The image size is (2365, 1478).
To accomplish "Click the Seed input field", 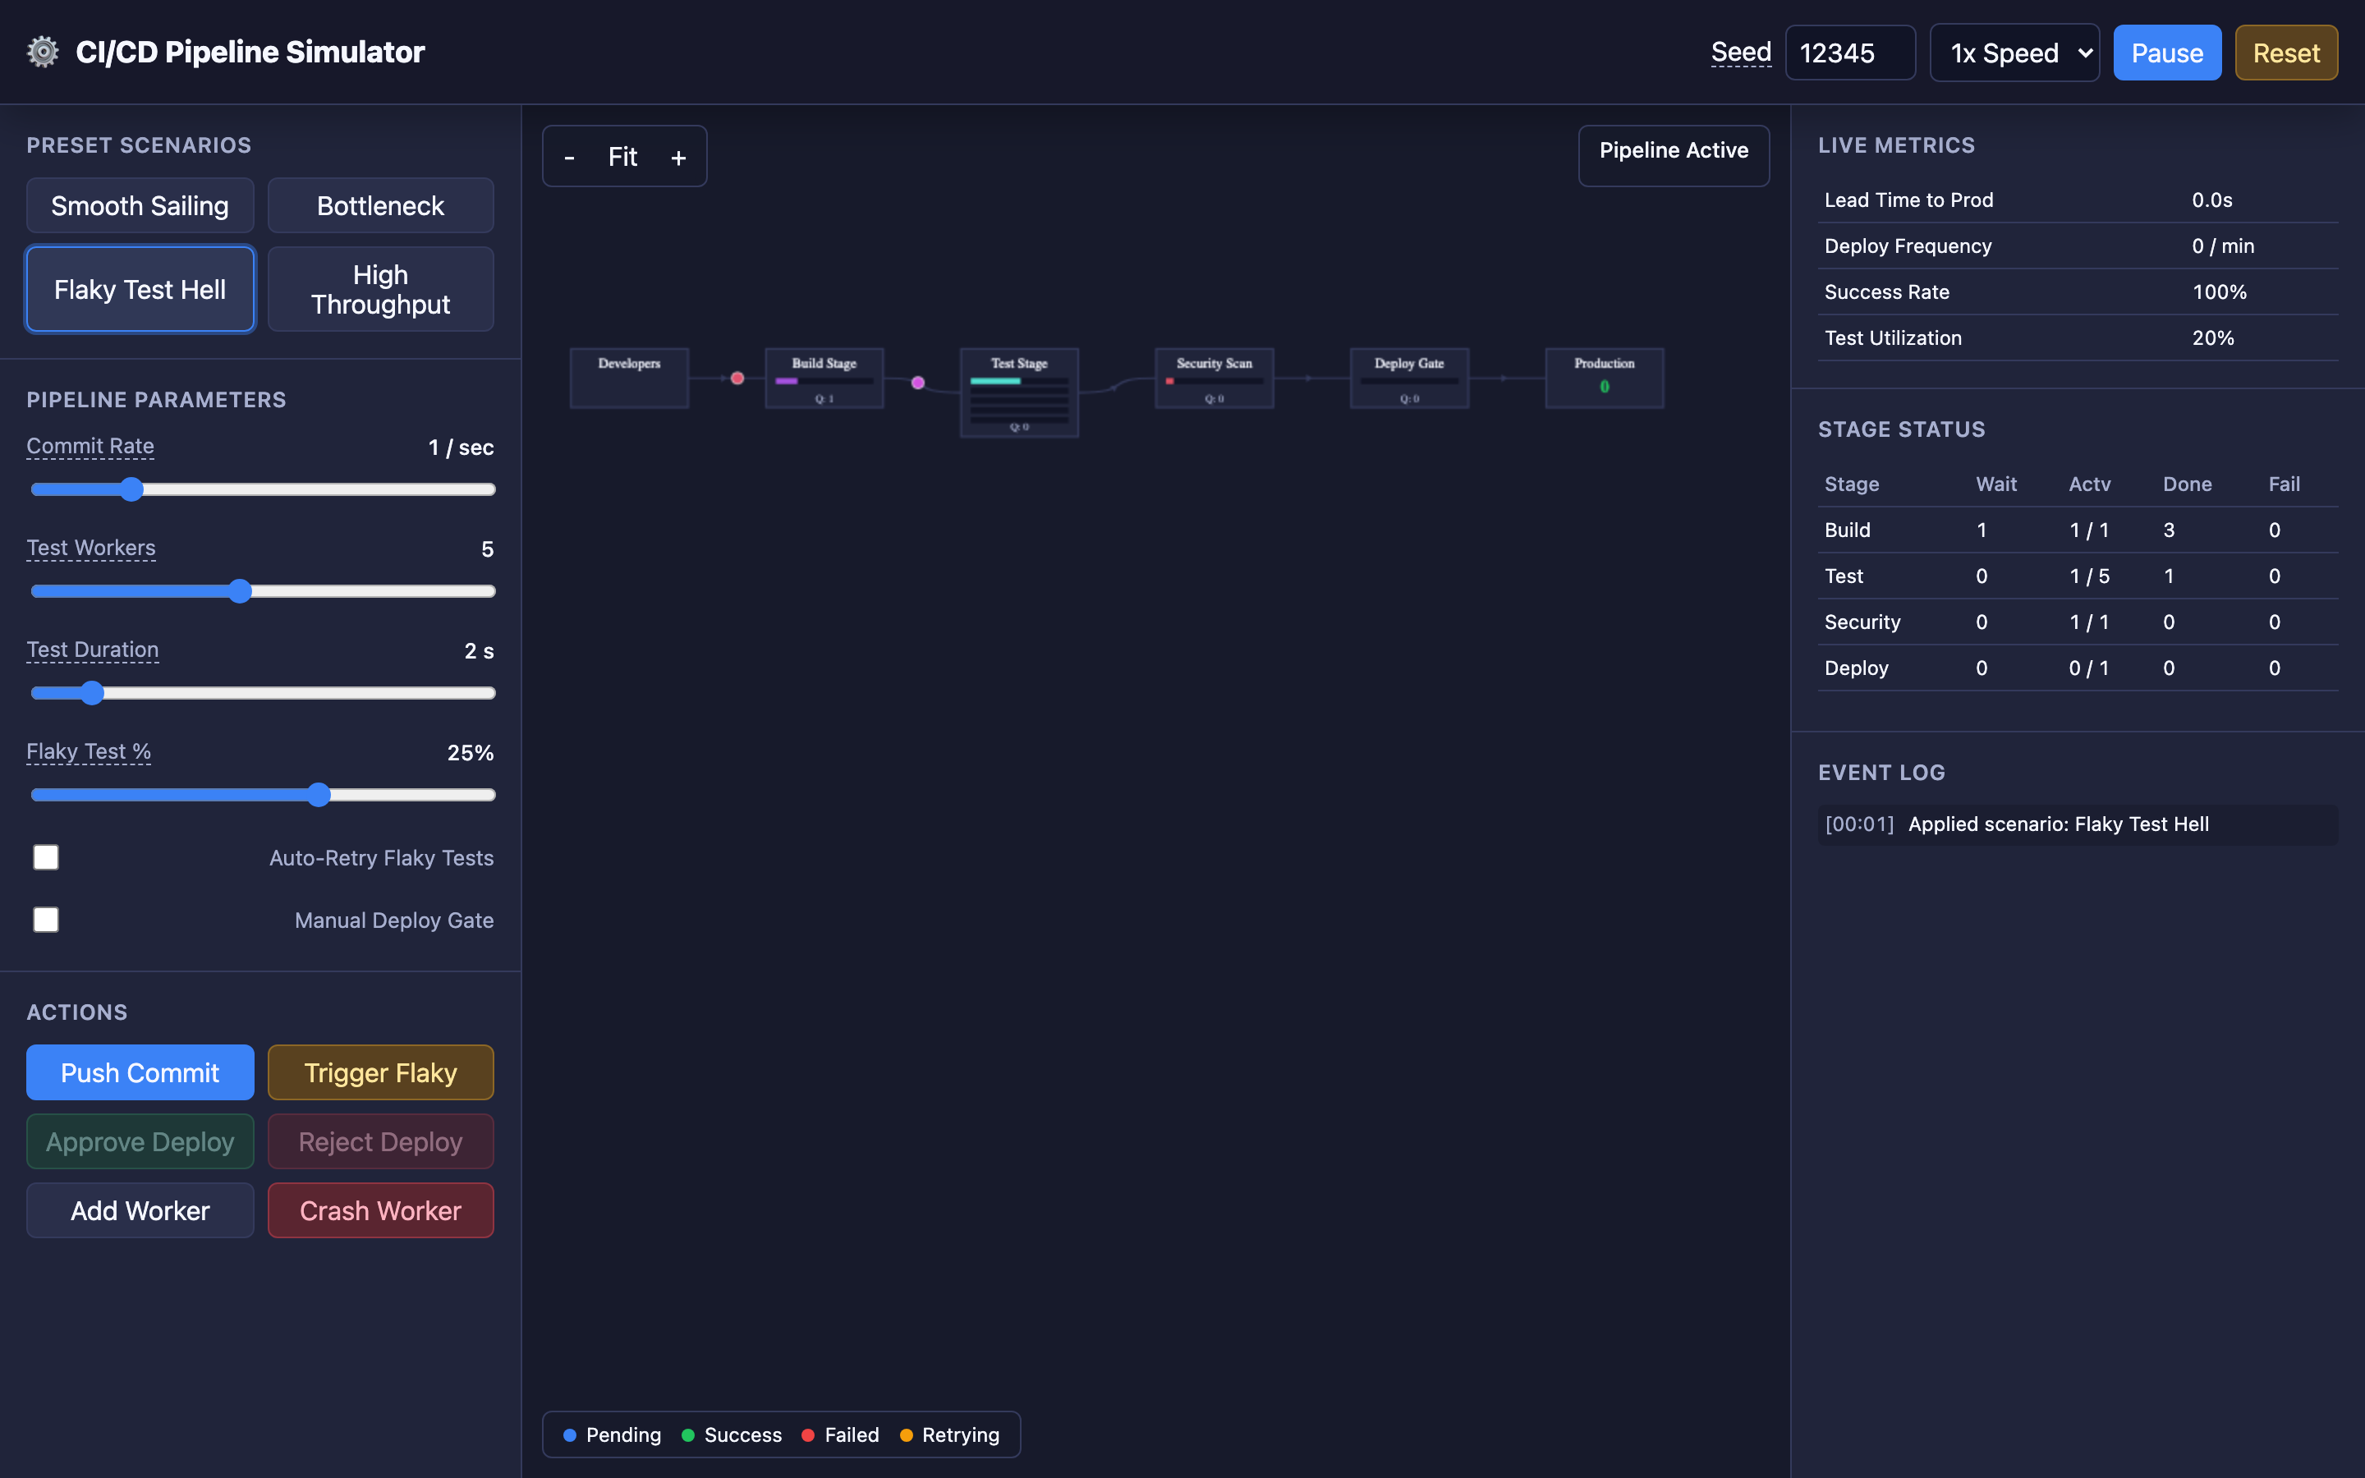I will (x=1850, y=53).
